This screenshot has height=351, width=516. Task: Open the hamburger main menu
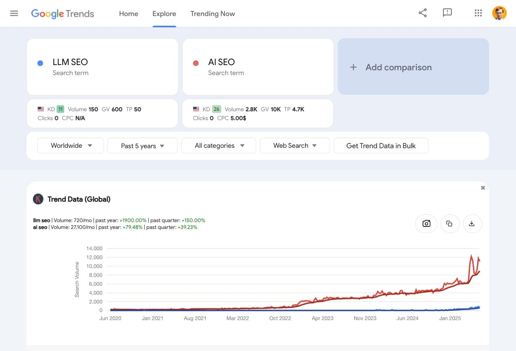[x=14, y=13]
